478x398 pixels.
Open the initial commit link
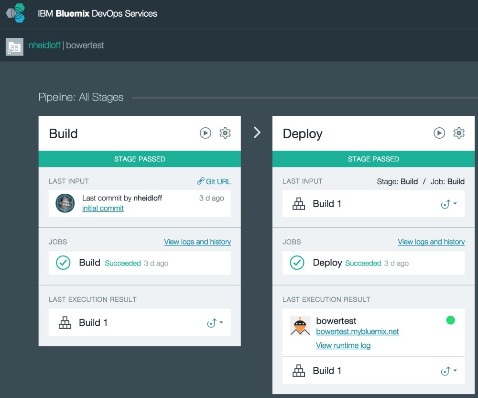click(x=103, y=208)
